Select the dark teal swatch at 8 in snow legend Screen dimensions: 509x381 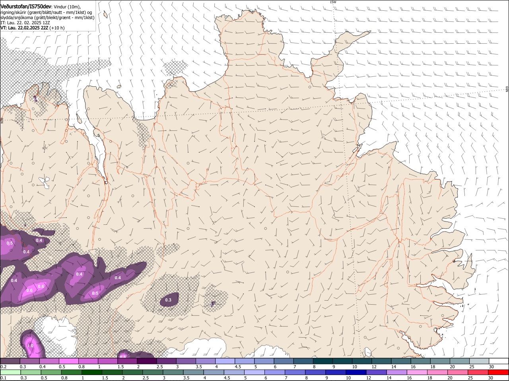(323, 361)
